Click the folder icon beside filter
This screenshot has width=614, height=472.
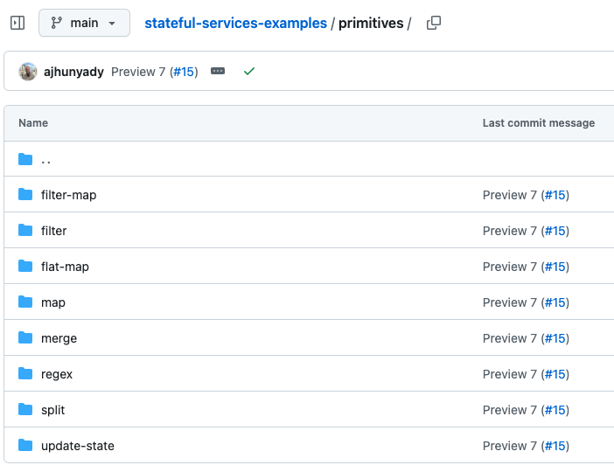pos(25,230)
